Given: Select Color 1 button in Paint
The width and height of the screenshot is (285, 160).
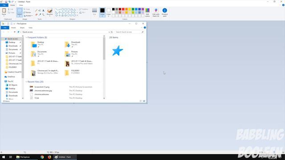Looking at the screenshot, I should (x=102, y=12).
